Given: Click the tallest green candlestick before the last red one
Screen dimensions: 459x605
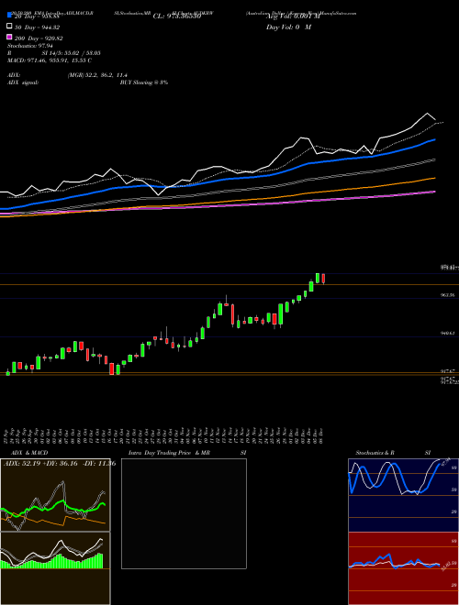Looking at the screenshot, I should click(x=281, y=314).
